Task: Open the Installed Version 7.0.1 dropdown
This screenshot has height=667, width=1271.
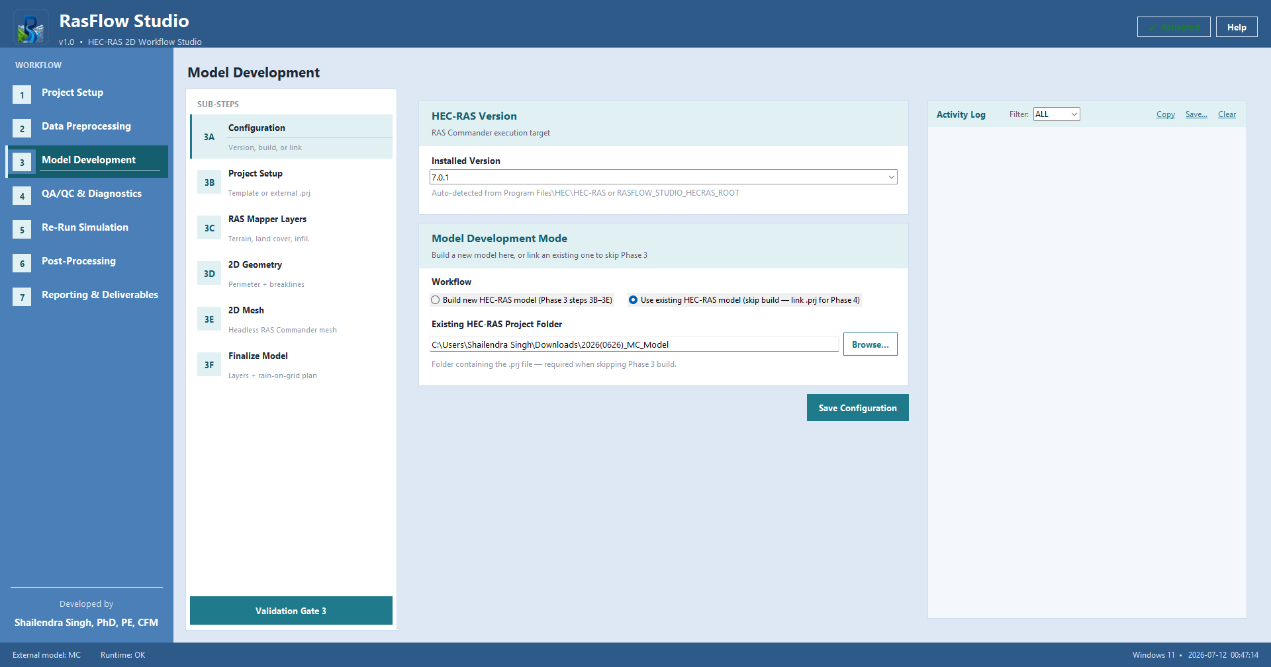Action: tap(663, 177)
